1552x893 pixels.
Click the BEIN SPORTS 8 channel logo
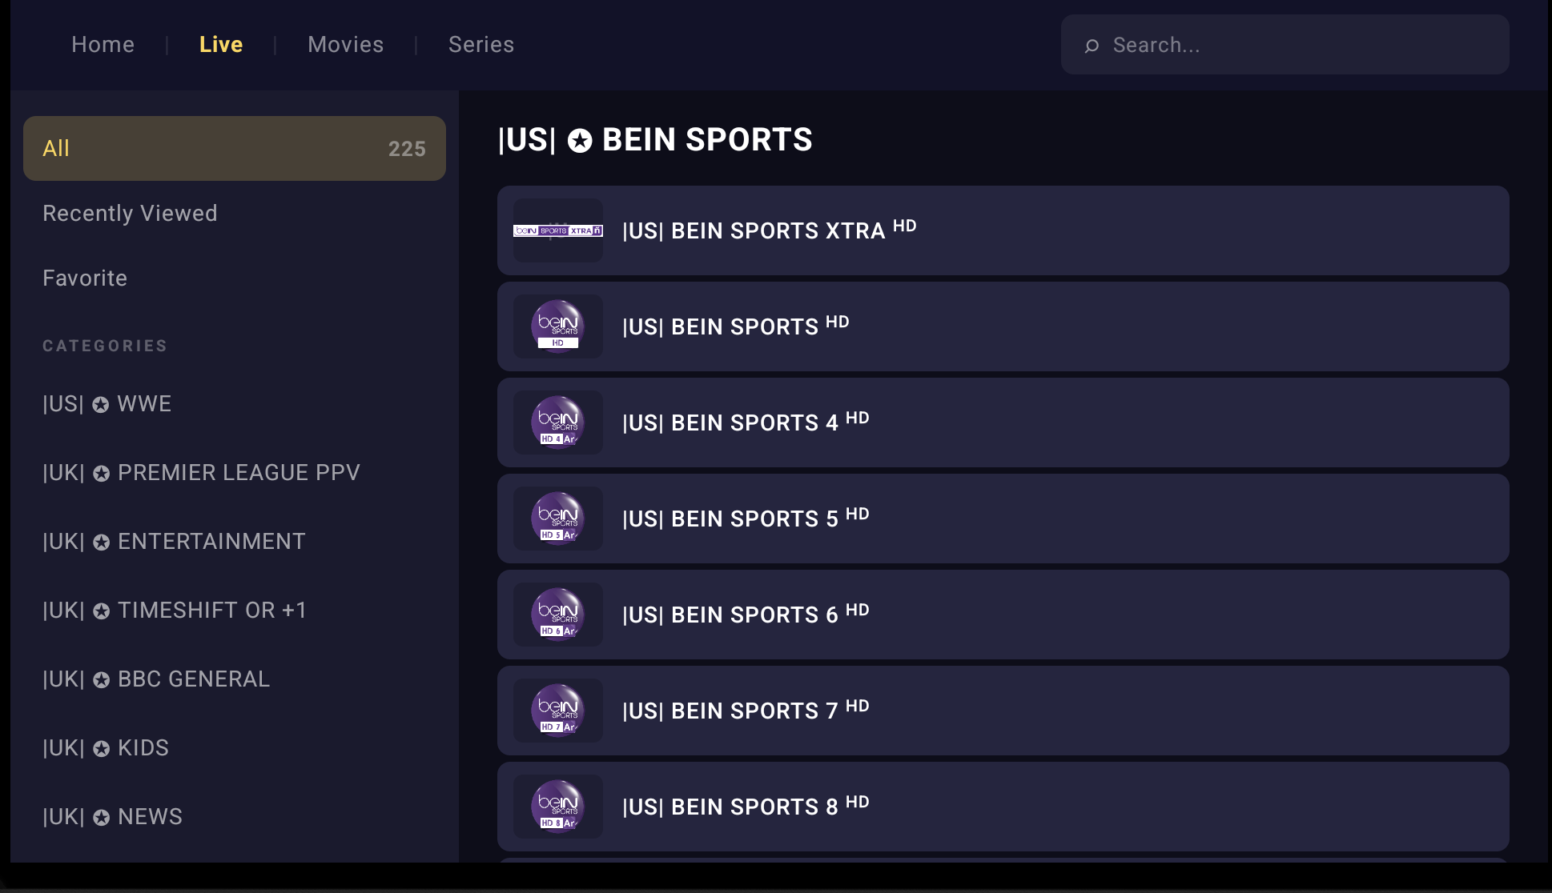[558, 807]
